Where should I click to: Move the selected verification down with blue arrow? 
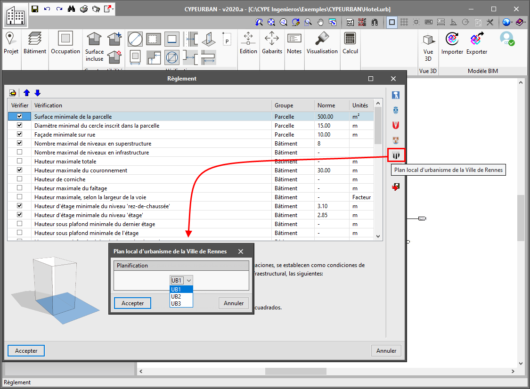[38, 93]
